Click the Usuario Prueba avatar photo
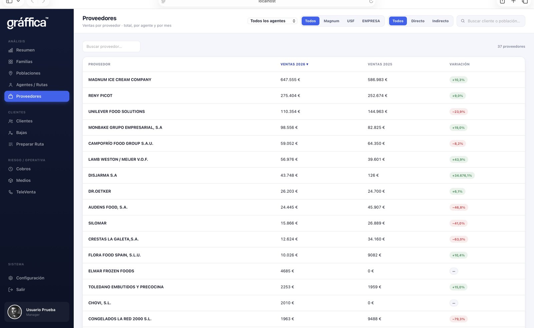Image resolution: width=534 pixels, height=328 pixels. coord(15,312)
